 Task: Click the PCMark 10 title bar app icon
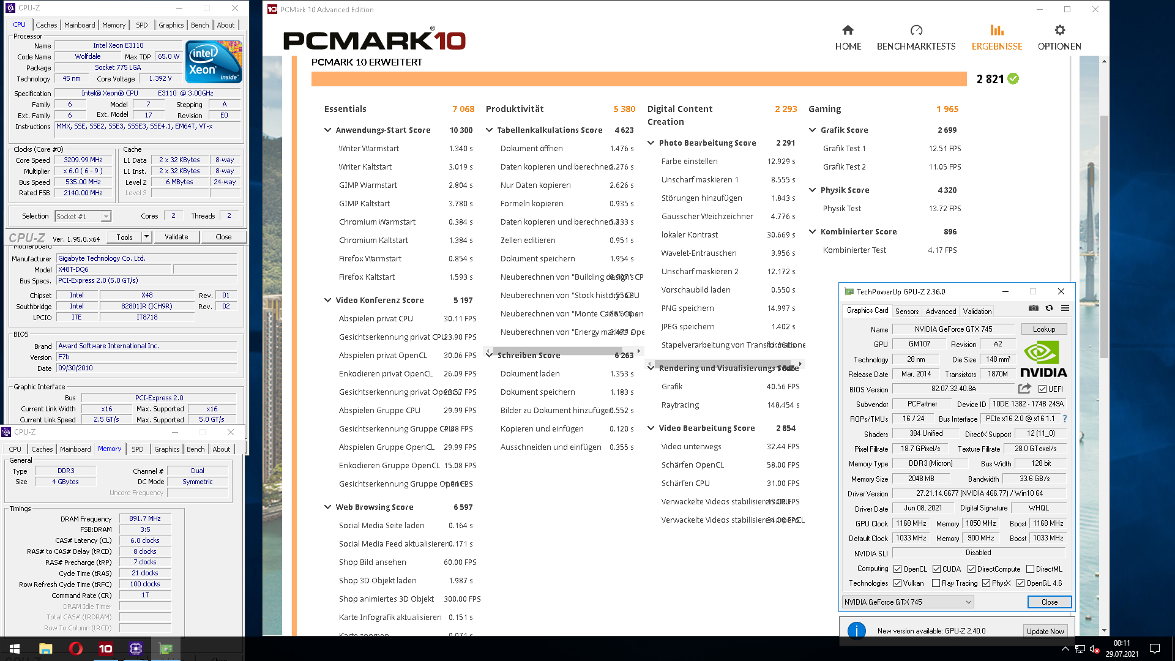(x=272, y=9)
